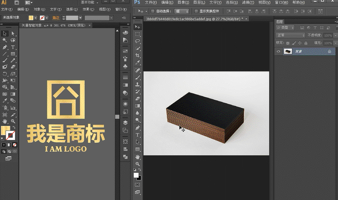Click the 描边 stroke link
Viewport: 338px width, 200px height.
[56, 18]
